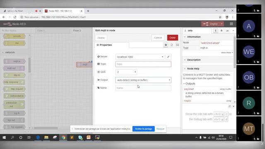
Task: Collapse the Outputs help section
Action: pyautogui.click(x=189, y=84)
